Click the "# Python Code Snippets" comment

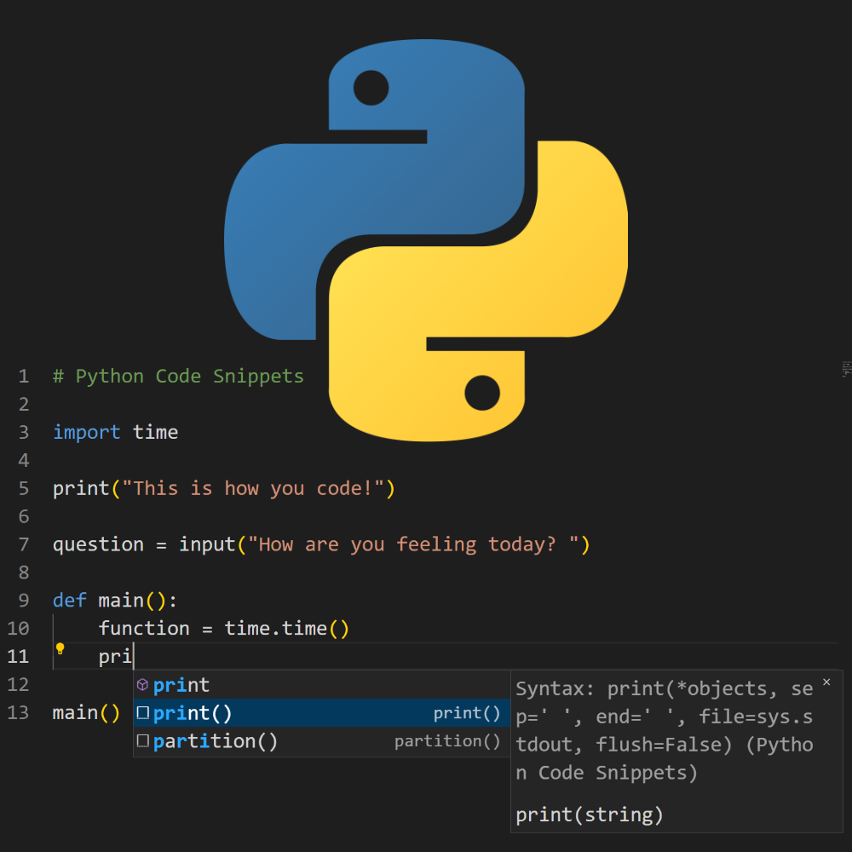tap(178, 377)
